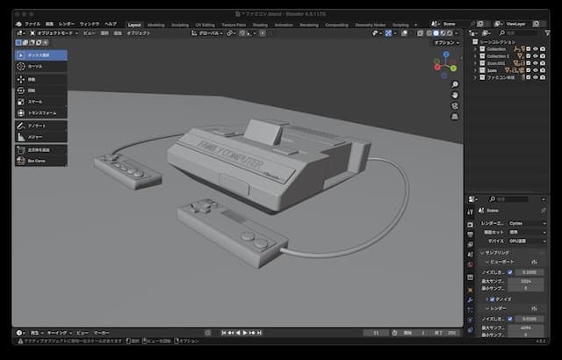562x360 pixels.
Task: Switch to solid viewport shading
Action: 436,33
